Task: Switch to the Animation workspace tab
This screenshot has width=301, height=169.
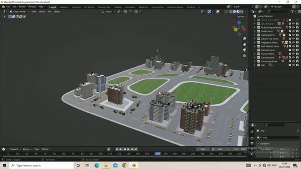Action: pos(130,8)
